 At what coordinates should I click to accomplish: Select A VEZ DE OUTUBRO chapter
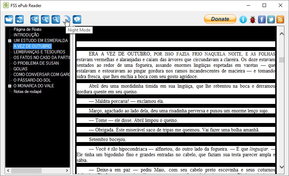(32, 46)
